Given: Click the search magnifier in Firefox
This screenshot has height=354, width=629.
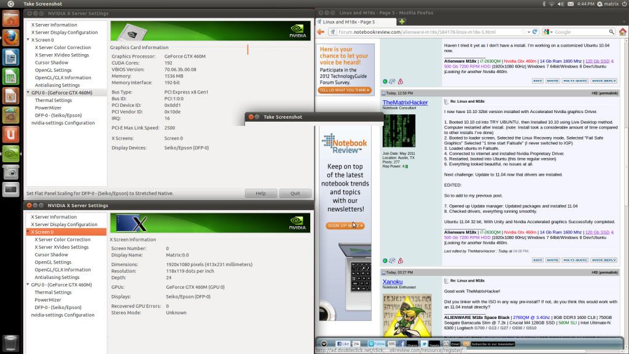Looking at the screenshot, I should [x=611, y=32].
